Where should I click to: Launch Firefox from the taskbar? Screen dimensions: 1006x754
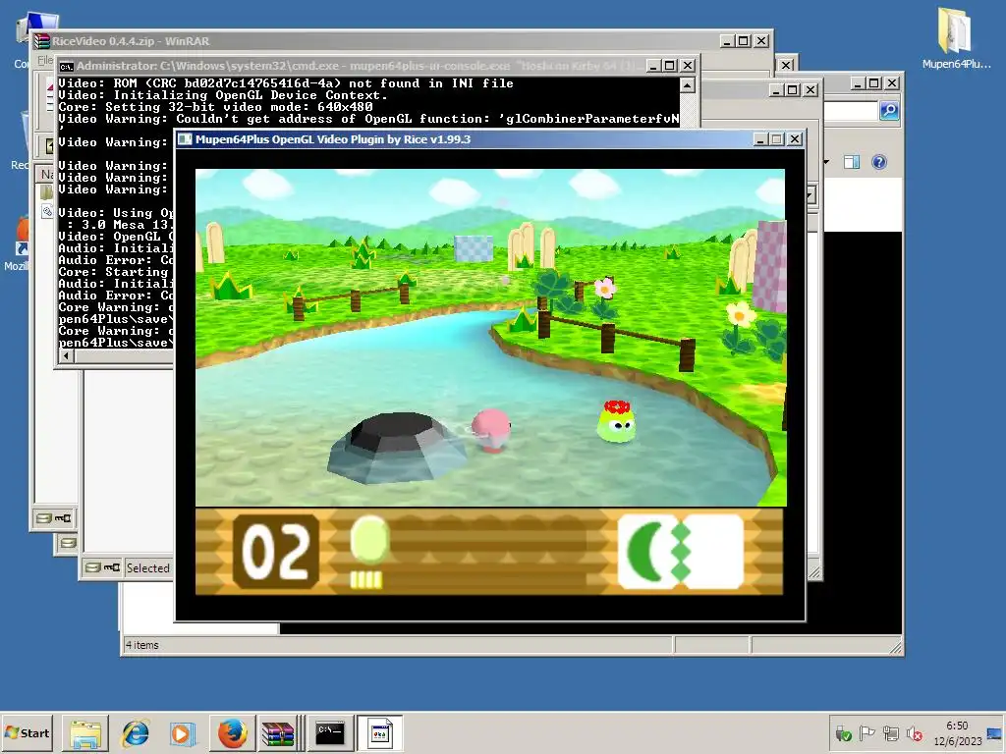point(232,733)
